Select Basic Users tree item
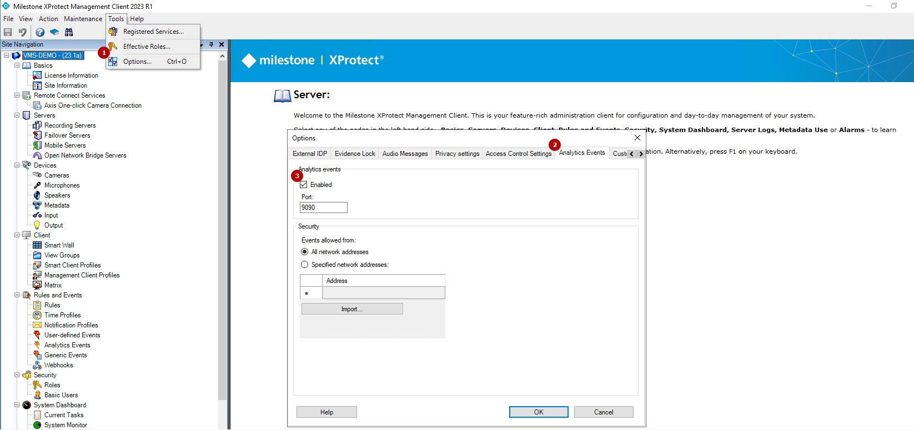 pyautogui.click(x=61, y=395)
